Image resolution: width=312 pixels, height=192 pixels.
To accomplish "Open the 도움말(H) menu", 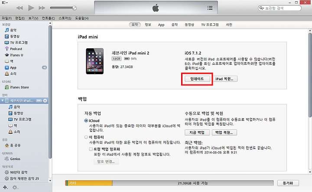I will pos(81,18).
